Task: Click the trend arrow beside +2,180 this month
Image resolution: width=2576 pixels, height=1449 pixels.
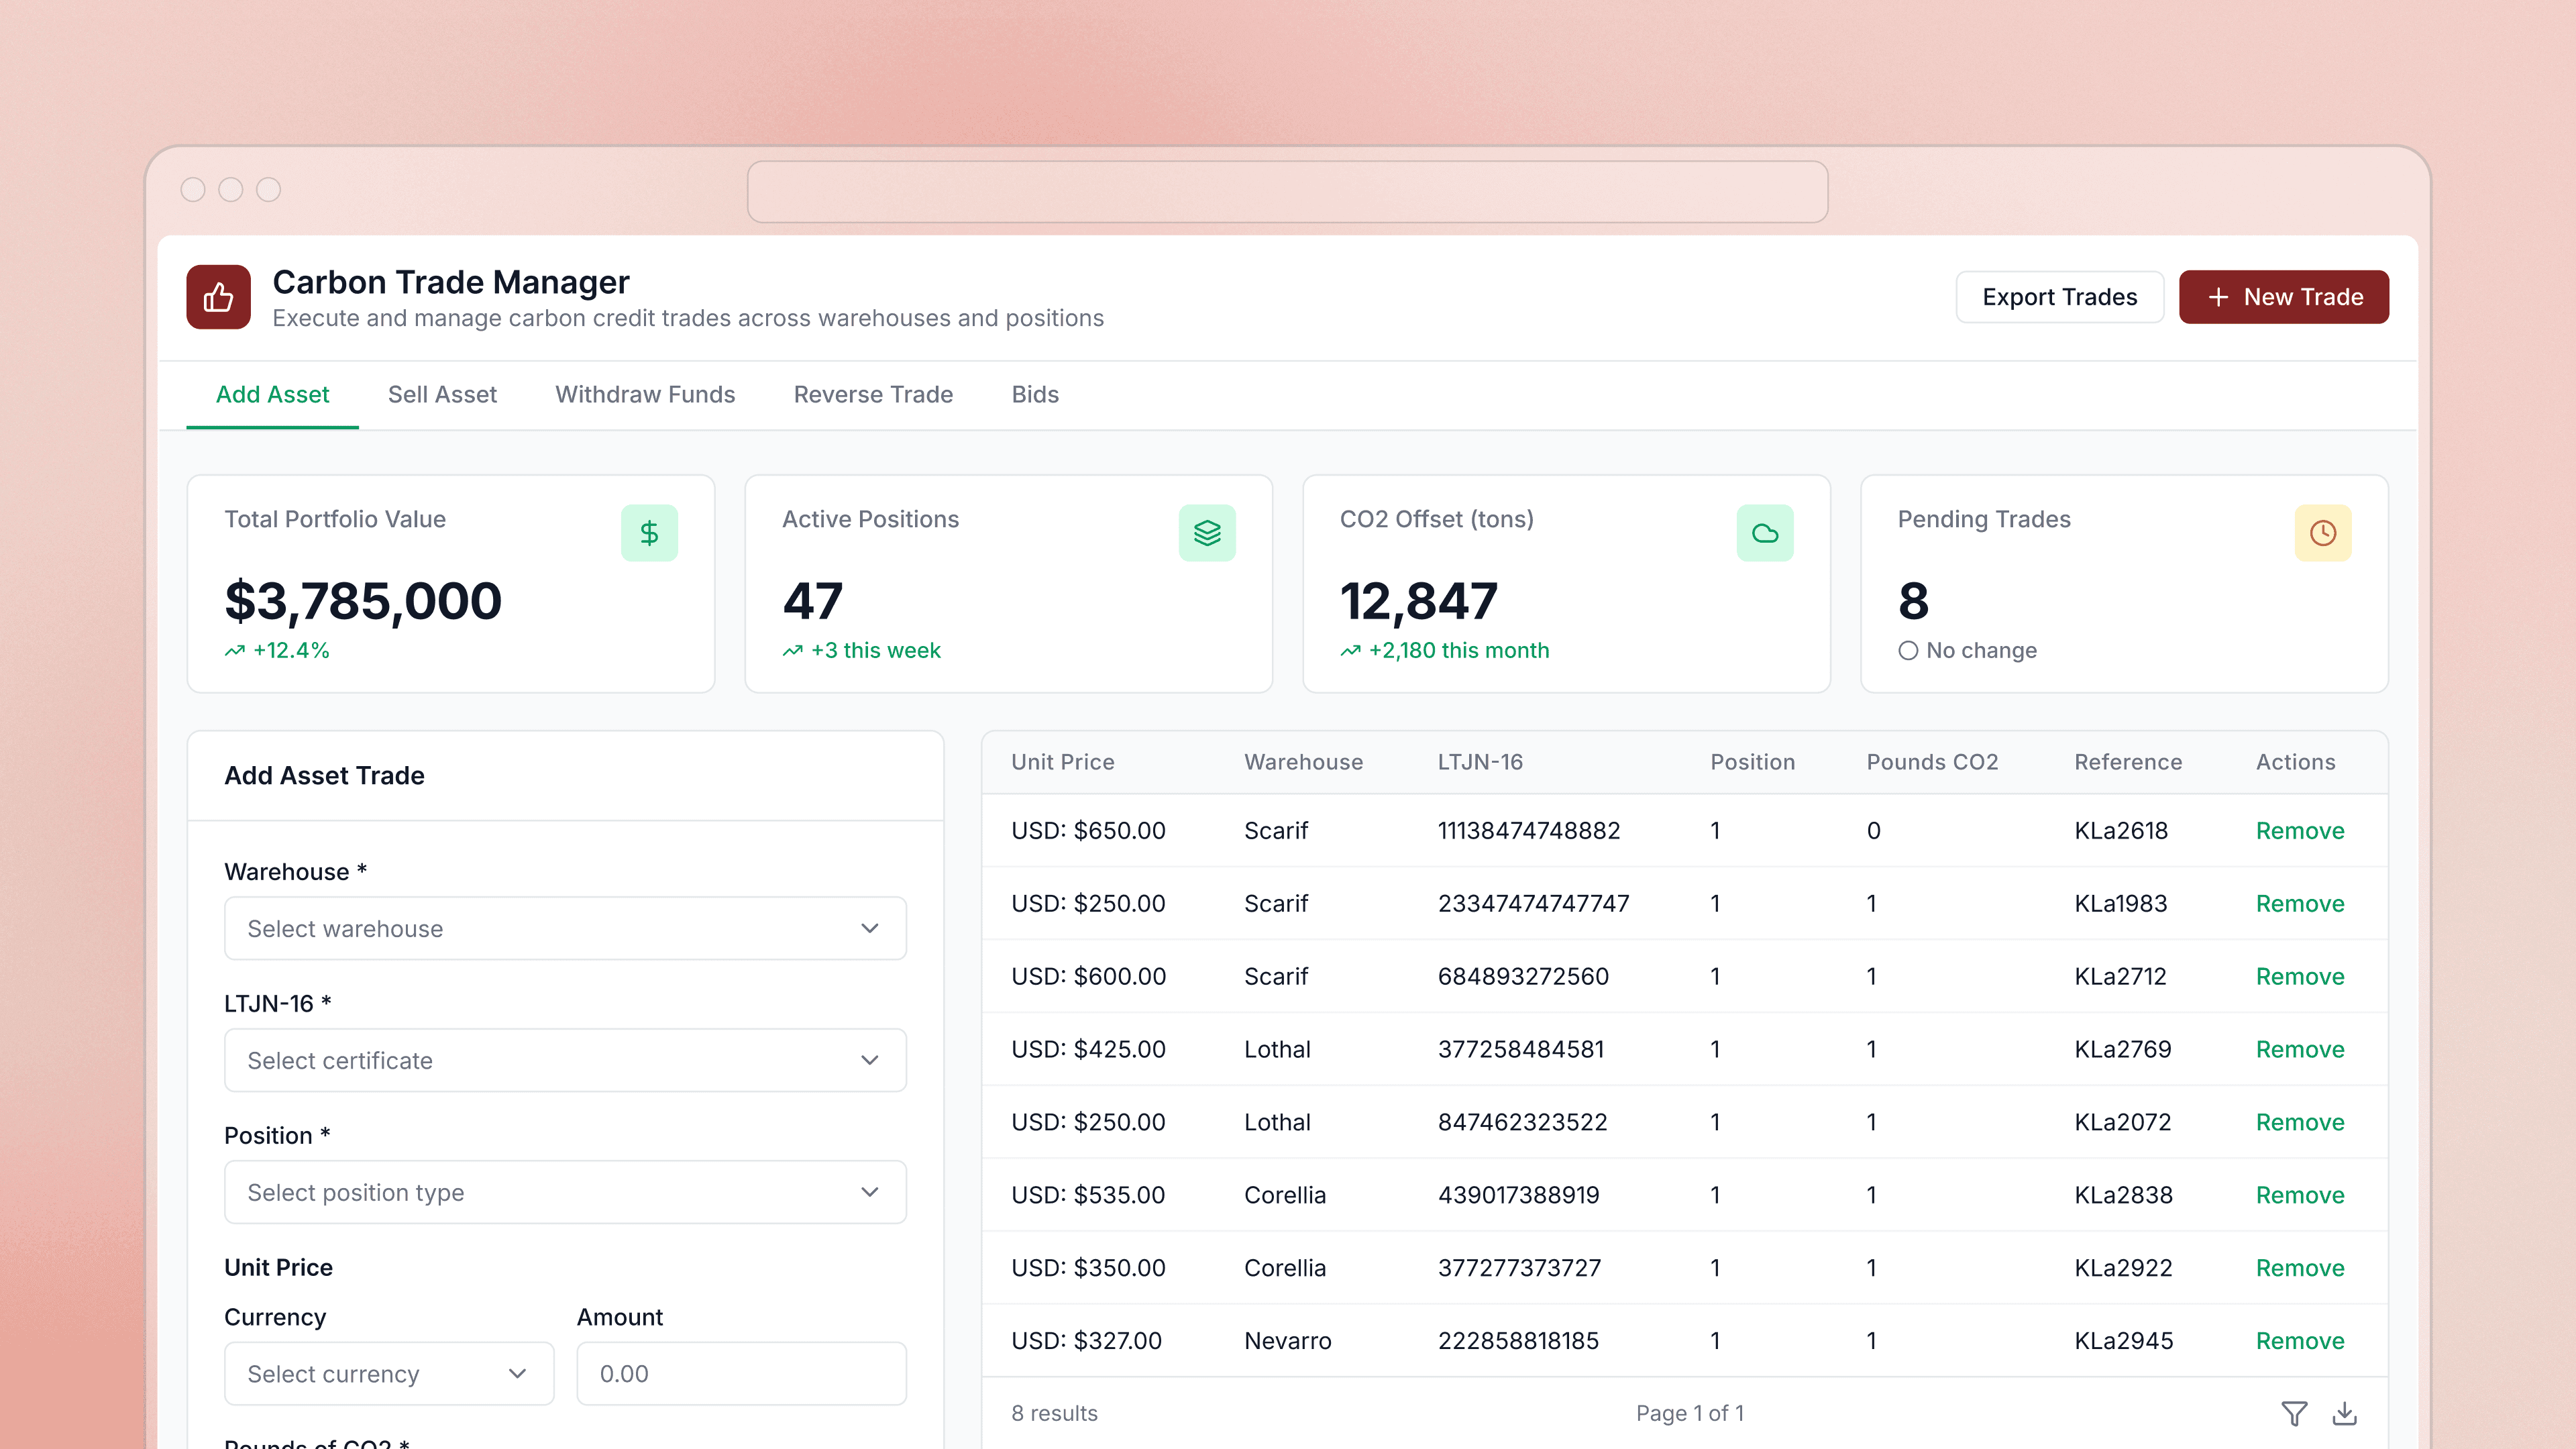Action: [x=1351, y=651]
